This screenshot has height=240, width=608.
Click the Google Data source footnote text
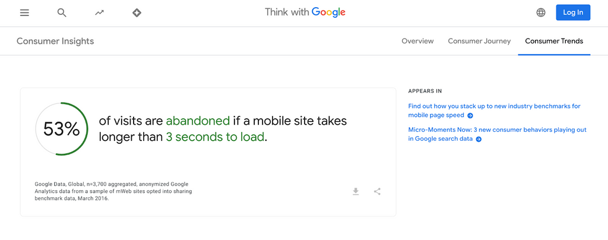click(x=113, y=191)
